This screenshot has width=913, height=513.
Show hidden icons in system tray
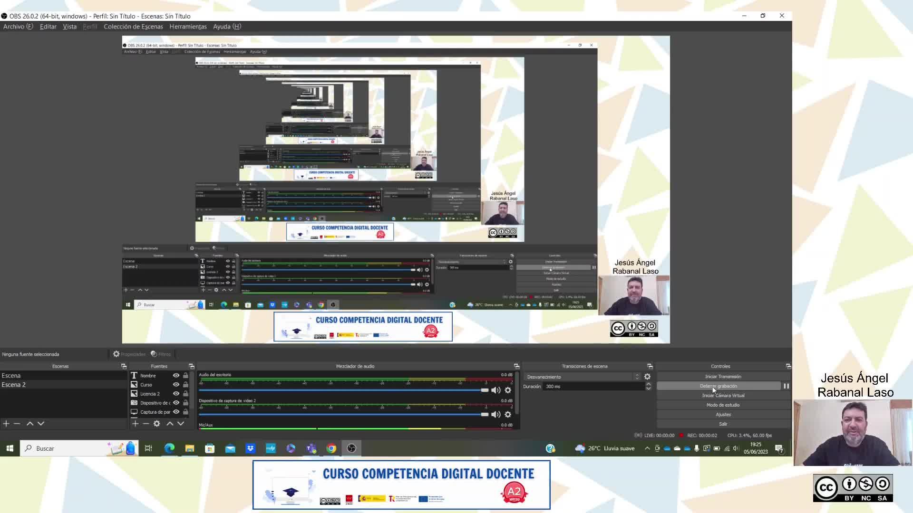click(647, 448)
